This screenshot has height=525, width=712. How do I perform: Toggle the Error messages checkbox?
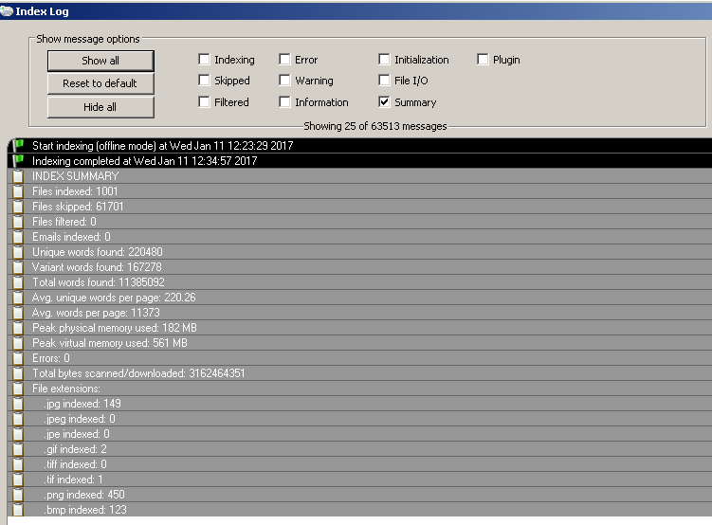click(284, 60)
